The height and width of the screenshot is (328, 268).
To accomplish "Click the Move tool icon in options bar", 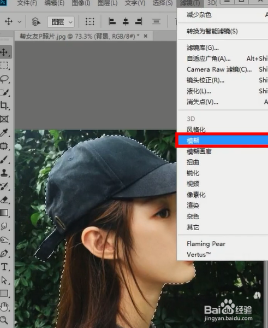I will click(x=9, y=21).
